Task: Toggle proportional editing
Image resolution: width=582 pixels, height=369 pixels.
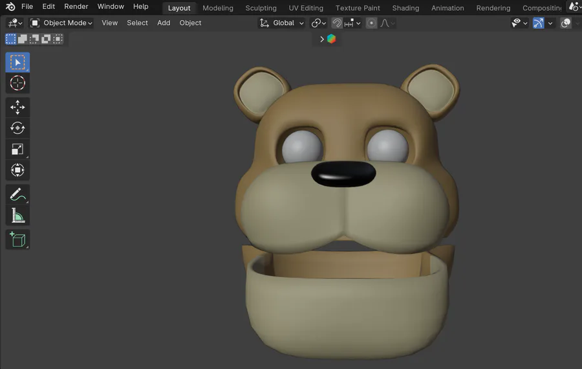Action: click(371, 23)
